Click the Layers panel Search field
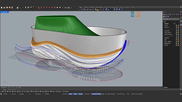 (171, 19)
